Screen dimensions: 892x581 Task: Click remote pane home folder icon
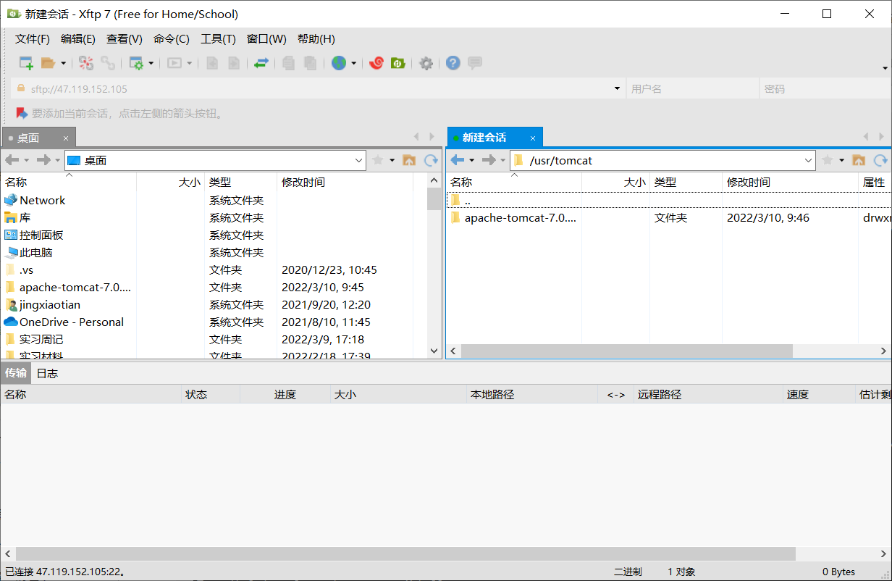859,160
